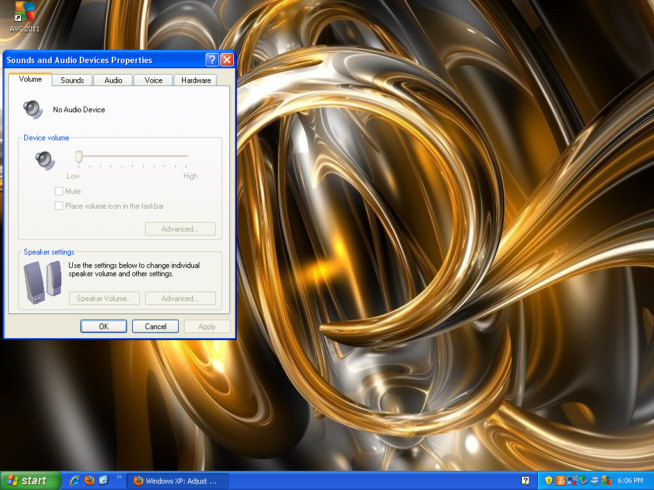654x490 pixels.
Task: Click the Apply button
Action: point(207,326)
